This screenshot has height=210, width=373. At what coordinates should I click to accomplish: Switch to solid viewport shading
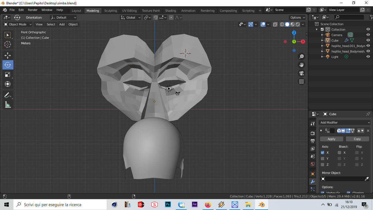coord(287,24)
